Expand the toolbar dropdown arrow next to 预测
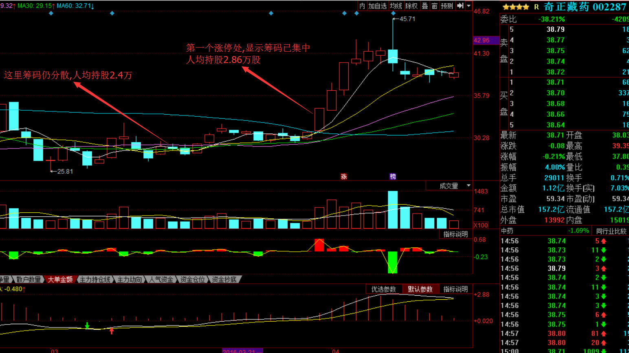629x353 pixels. click(469, 6)
